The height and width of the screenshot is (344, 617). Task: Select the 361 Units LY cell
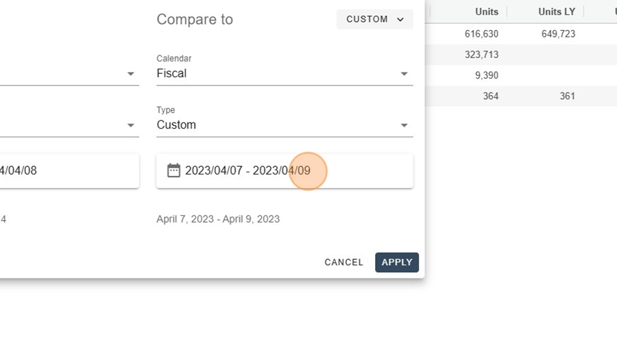click(567, 96)
